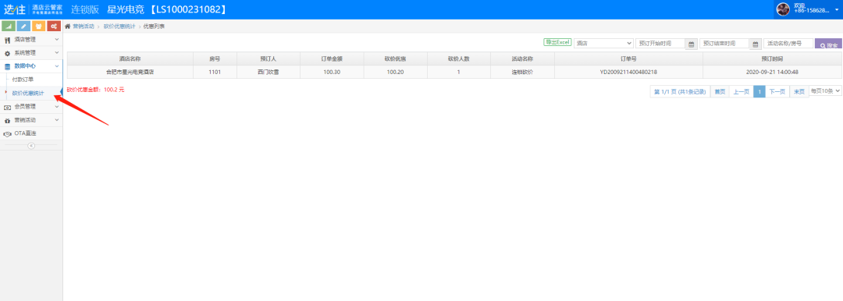Click the 会员管理 money icon

(x=7, y=107)
